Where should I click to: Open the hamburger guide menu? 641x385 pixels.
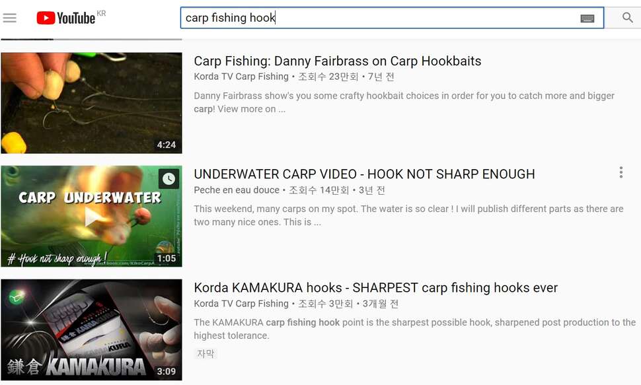tap(9, 18)
